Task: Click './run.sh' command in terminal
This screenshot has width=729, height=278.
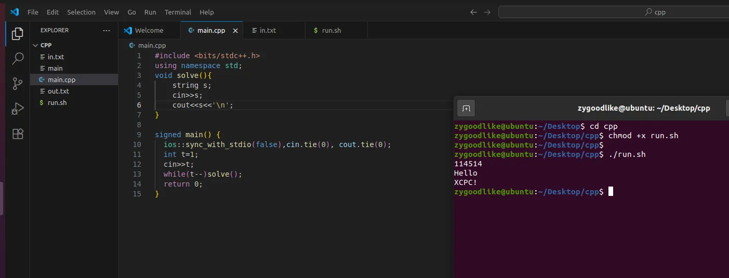Action: click(627, 154)
